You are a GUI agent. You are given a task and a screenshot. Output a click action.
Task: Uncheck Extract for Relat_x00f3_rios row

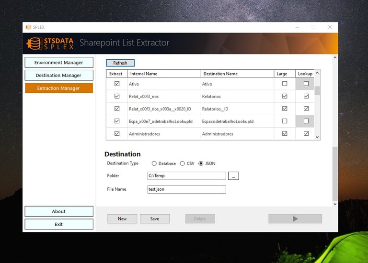click(117, 96)
